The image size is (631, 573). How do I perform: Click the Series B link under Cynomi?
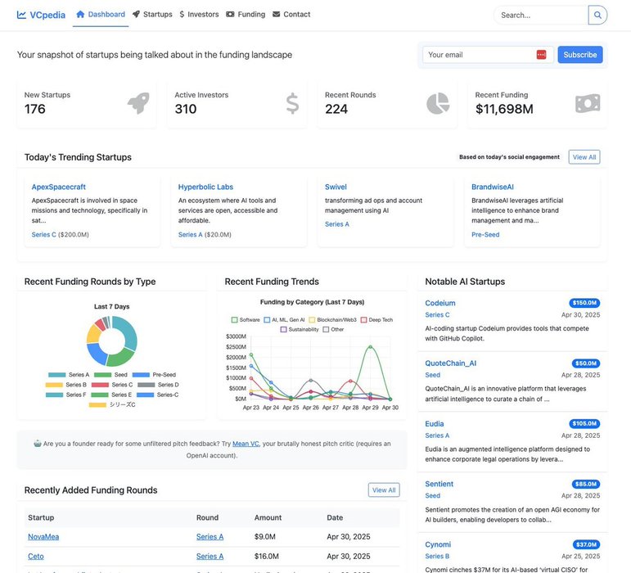pos(437,556)
